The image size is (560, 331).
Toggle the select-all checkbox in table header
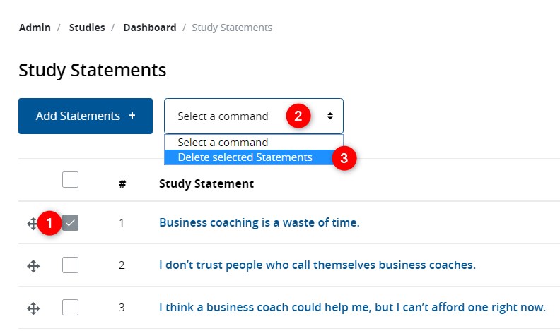click(70, 180)
